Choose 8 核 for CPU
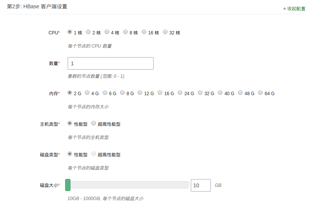 [125, 32]
